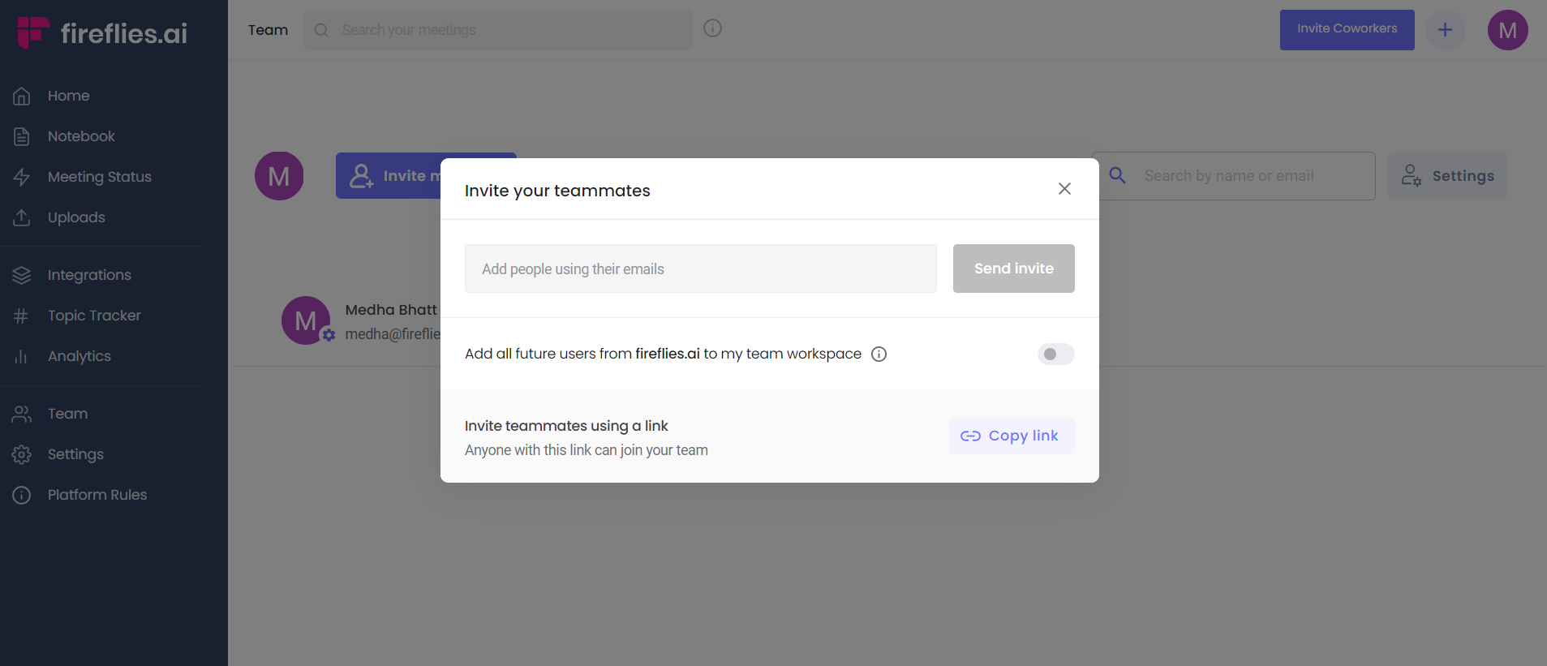Click the teammate email input field

699,269
